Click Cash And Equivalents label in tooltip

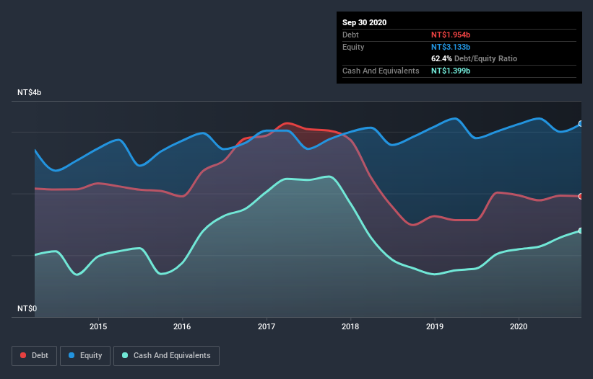381,71
